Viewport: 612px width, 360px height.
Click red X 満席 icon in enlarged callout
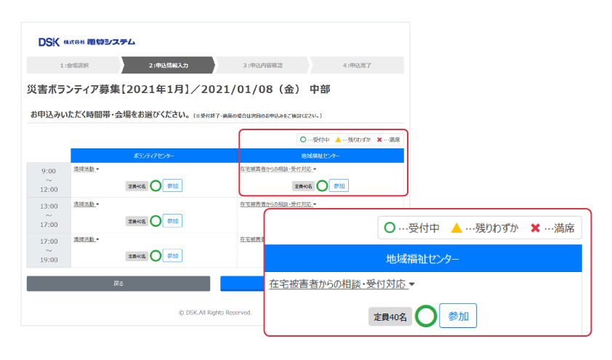(x=535, y=228)
